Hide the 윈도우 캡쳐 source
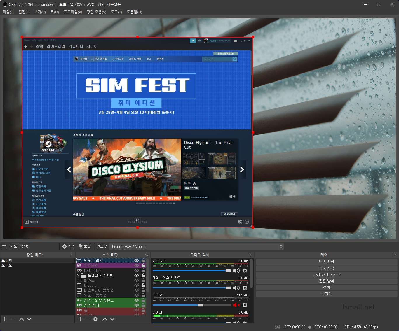Viewport: 399px width, 331px height. pyautogui.click(x=136, y=260)
